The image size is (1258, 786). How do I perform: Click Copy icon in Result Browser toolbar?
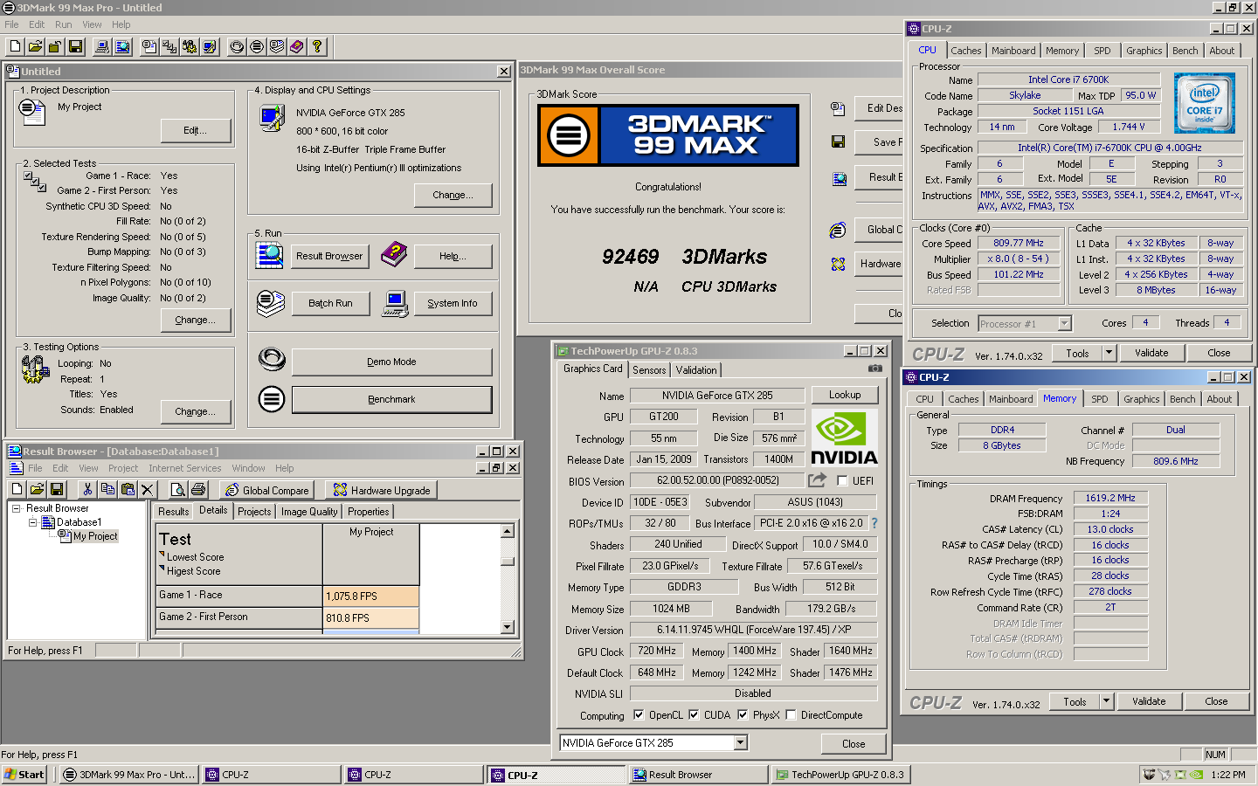click(107, 489)
